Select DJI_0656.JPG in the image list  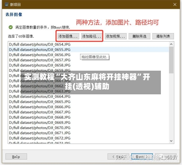pyautogui.click(x=88, y=55)
